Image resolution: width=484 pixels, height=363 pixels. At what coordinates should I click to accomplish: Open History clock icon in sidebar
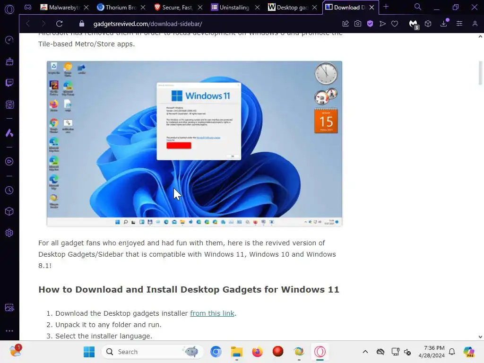[9, 190]
